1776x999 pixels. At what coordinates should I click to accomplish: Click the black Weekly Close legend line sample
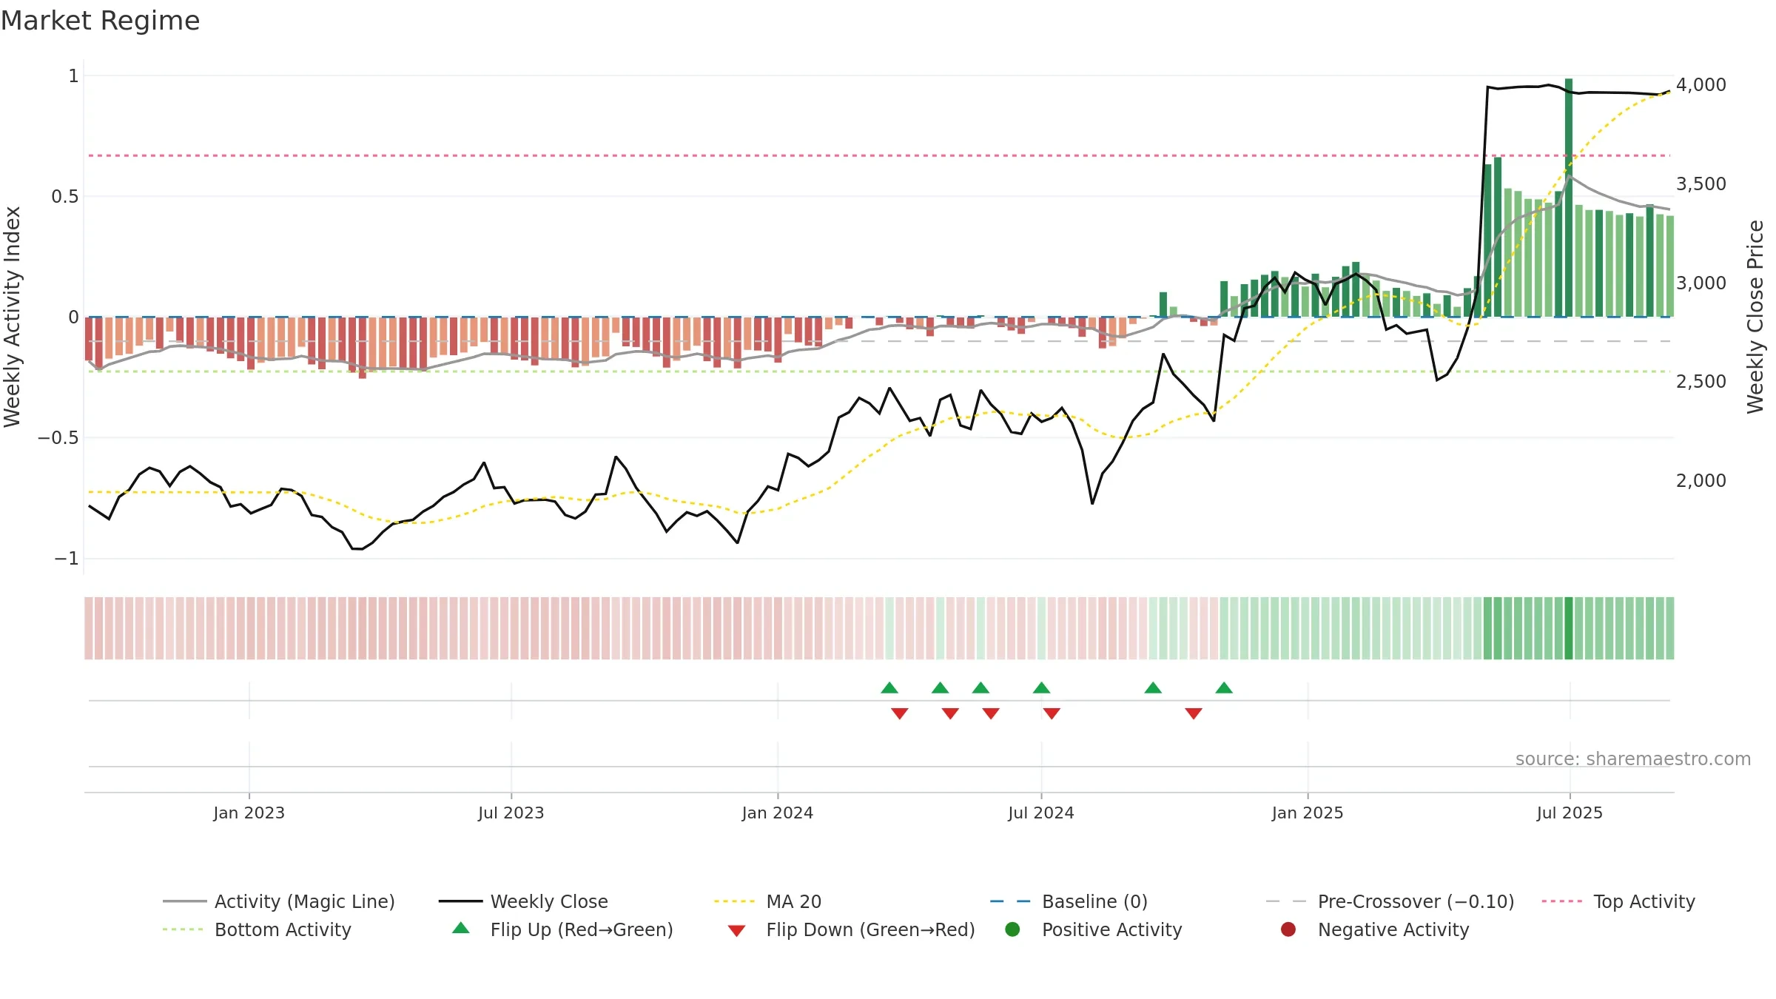tap(460, 901)
